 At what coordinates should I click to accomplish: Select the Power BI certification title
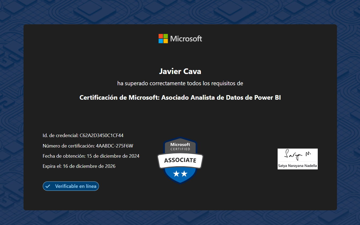pos(180,97)
